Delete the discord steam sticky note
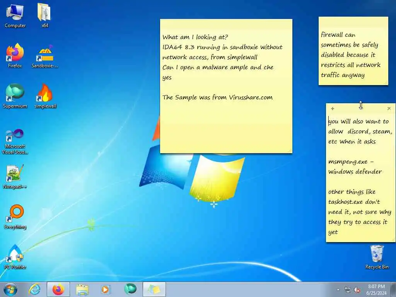396x297 pixels. (389, 108)
